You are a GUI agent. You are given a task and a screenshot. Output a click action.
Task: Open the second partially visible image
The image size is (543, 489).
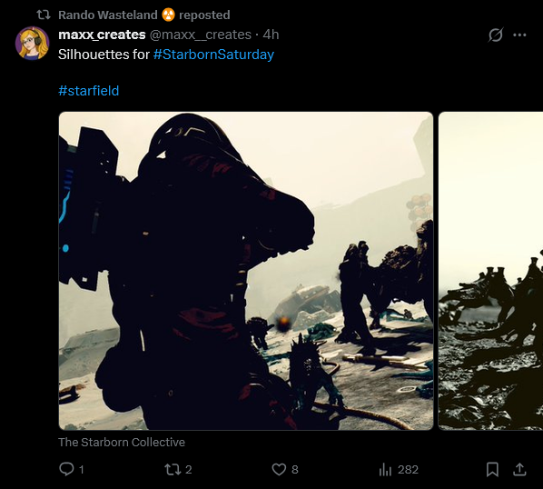click(x=490, y=271)
